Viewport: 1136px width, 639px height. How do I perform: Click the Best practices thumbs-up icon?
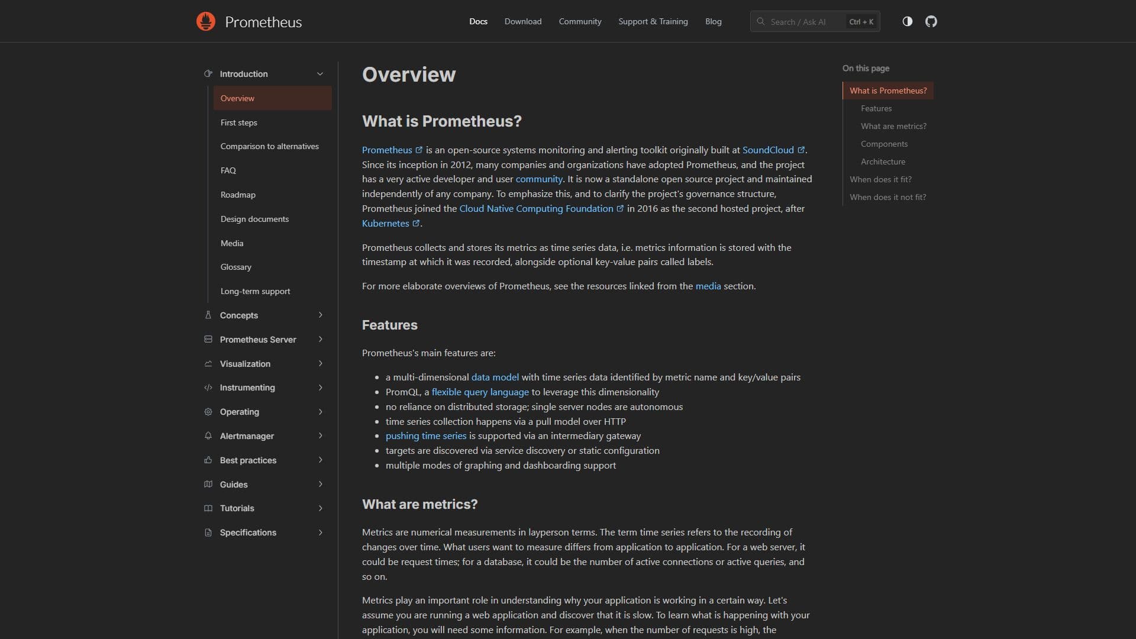[x=208, y=460]
